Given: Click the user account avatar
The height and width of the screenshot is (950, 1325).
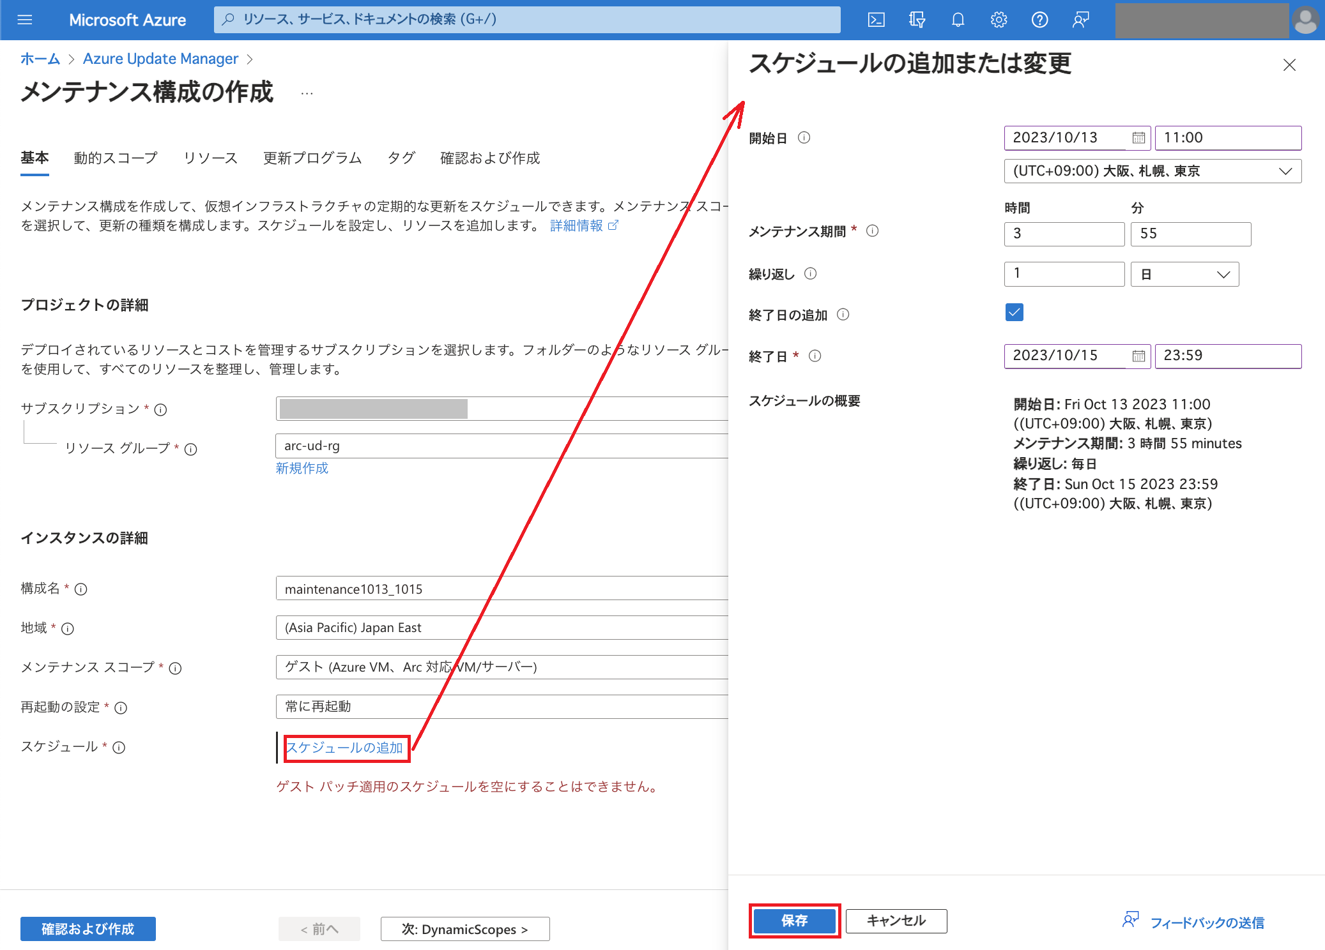Looking at the screenshot, I should coord(1306,20).
